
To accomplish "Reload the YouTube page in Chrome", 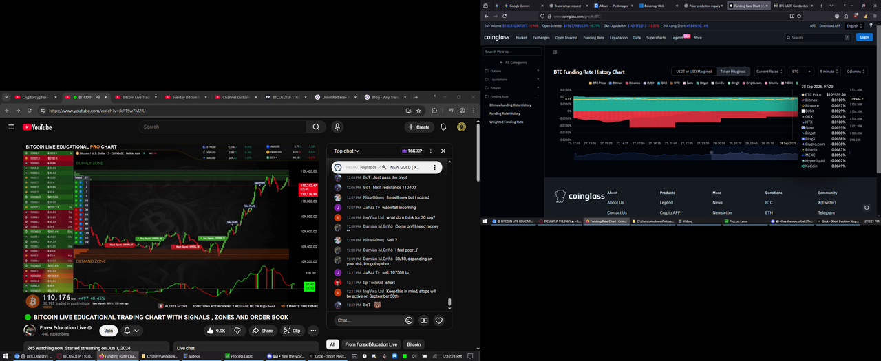I will point(30,110).
